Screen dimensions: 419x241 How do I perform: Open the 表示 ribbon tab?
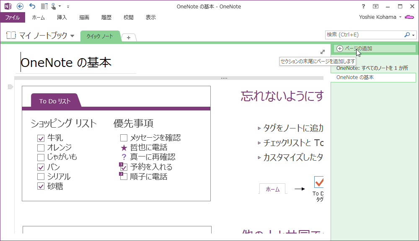[x=151, y=17]
